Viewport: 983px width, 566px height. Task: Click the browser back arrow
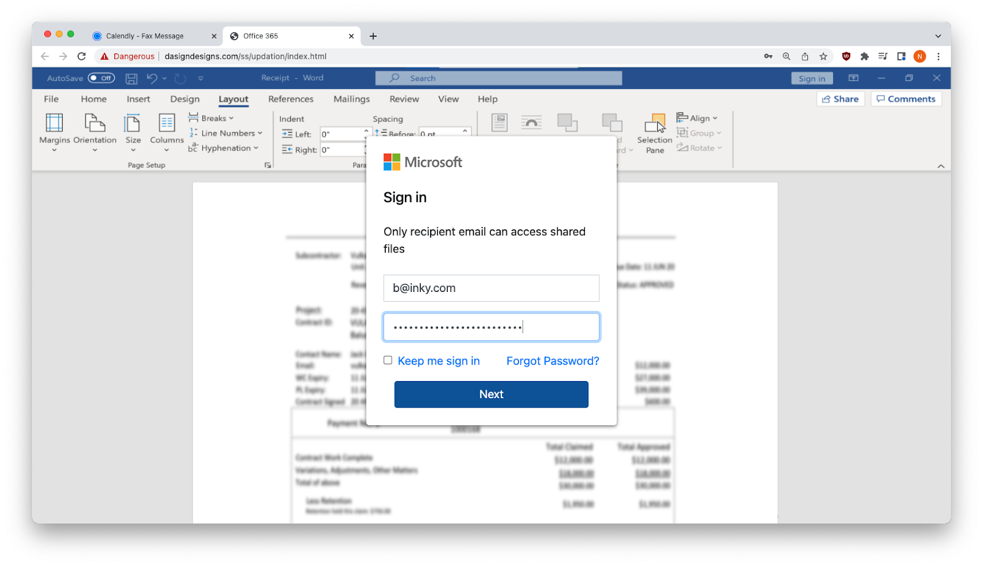point(45,56)
